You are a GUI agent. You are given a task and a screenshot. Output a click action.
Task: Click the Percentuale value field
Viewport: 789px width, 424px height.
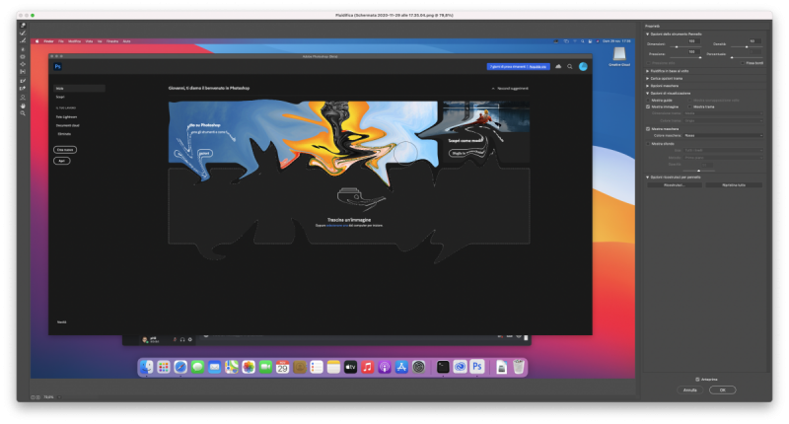tap(754, 51)
